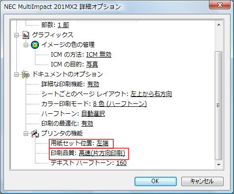Screen dimensions: 234x194
Task: Select 用紙セット位置 value 左端
Action: 102,143
